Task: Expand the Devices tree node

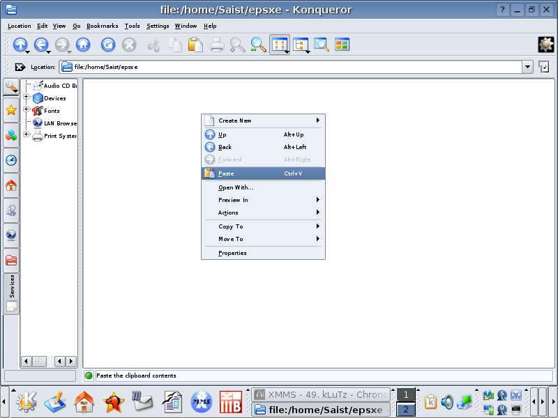Action: 27,98
